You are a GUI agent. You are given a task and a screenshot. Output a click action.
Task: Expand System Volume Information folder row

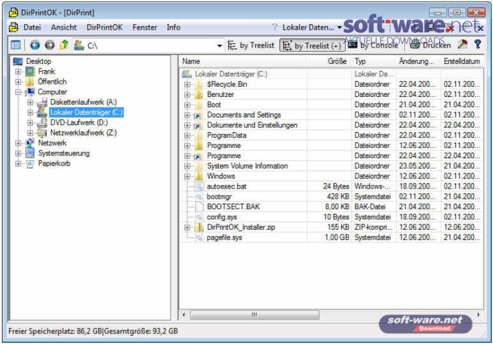(188, 166)
